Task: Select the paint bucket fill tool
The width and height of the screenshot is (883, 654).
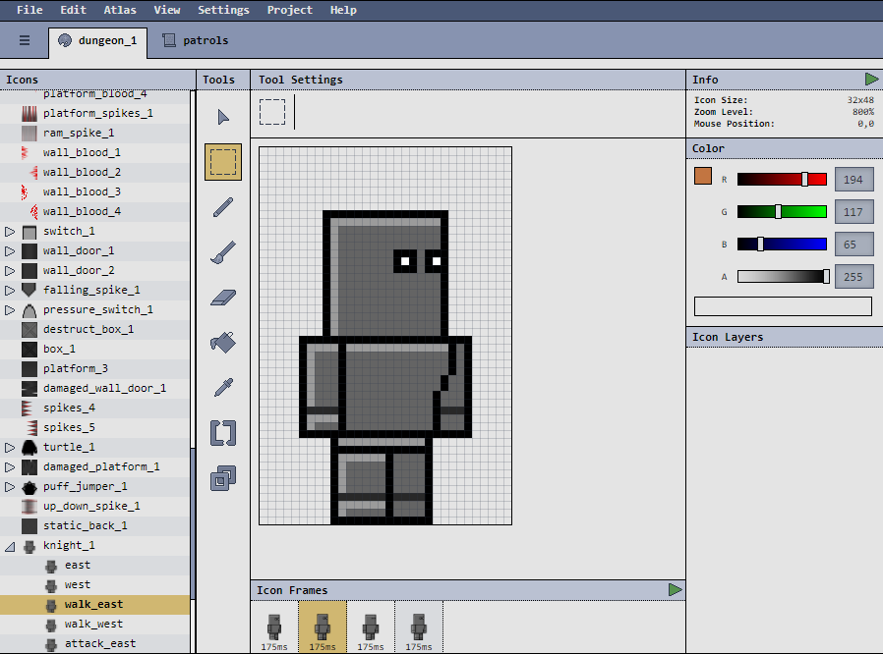Action: 223,342
